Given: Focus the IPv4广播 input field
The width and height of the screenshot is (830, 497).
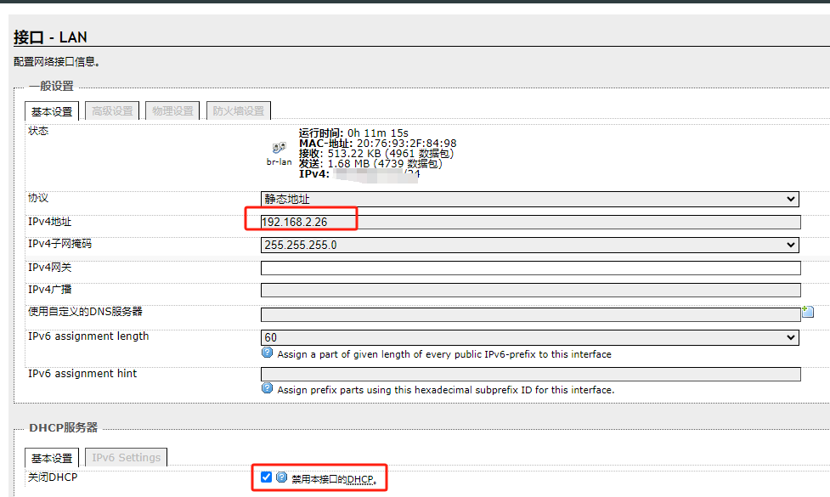Looking at the screenshot, I should 530,291.
